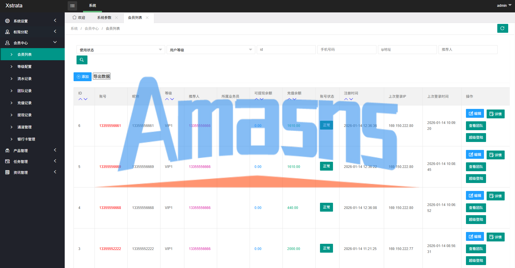Click the 添加 button

coord(82,76)
